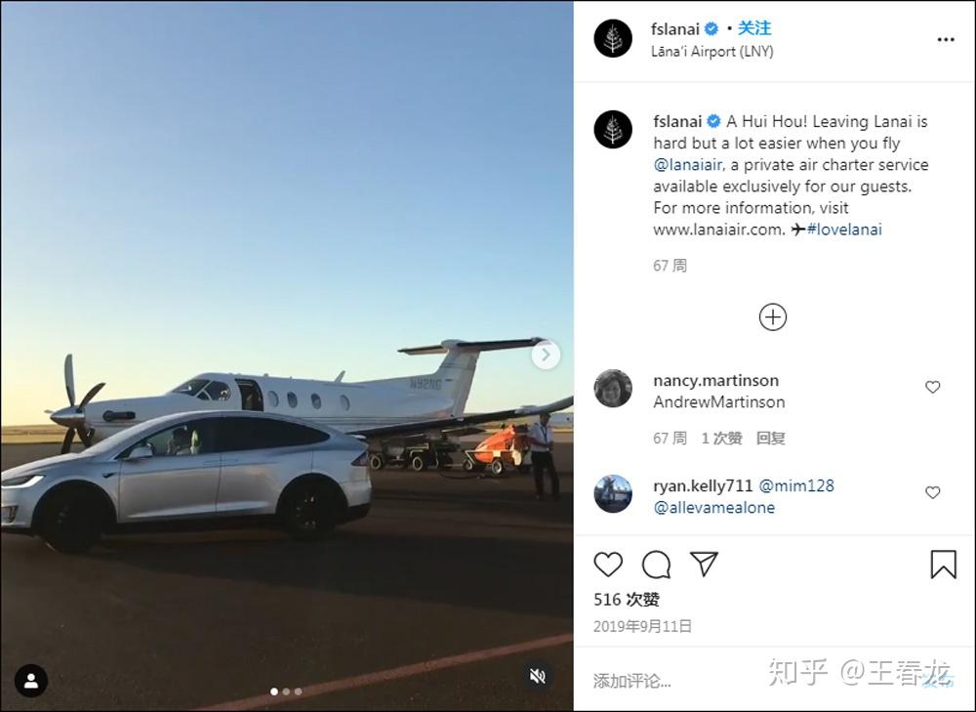This screenshot has width=976, height=712.
Task: Unmute the video with speaker icon
Action: pyautogui.click(x=537, y=676)
